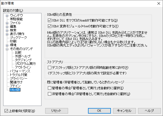The width and height of the screenshot is (163, 116).
Task: Check デスクトップ版とストアアプリ版の同時起動 option
Action: [x=49, y=68]
